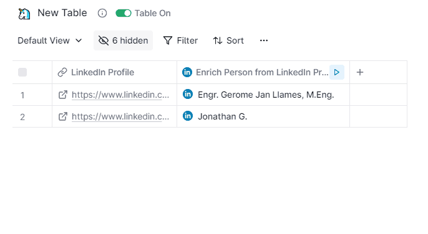Select row number 1
Viewport: 428px width, 234px height.
tap(22, 95)
